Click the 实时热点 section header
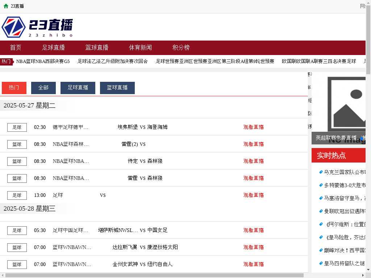 (339, 155)
